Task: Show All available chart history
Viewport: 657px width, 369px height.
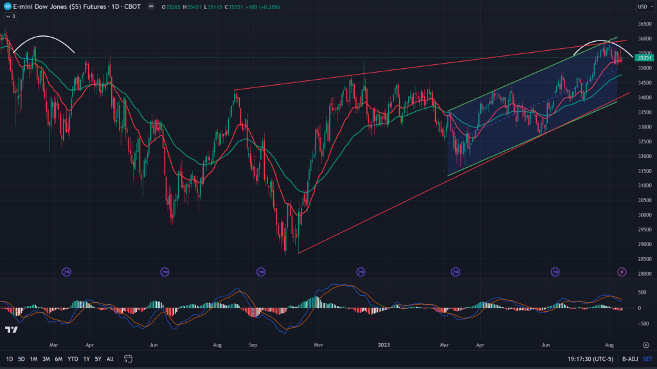Action: click(x=110, y=359)
